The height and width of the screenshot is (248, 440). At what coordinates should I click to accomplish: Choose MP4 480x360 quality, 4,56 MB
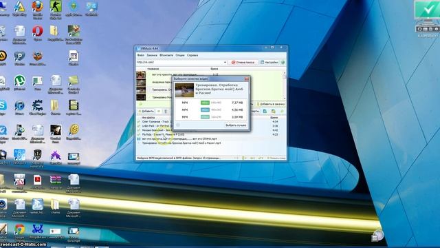click(211, 110)
